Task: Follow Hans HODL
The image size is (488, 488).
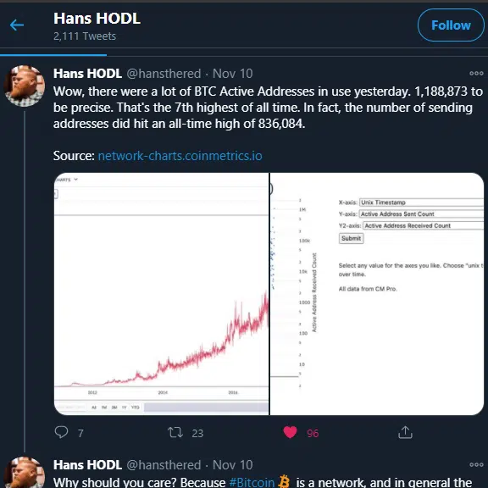Action: (x=451, y=25)
